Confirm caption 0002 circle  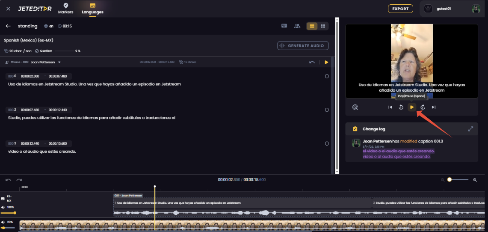pos(327,110)
